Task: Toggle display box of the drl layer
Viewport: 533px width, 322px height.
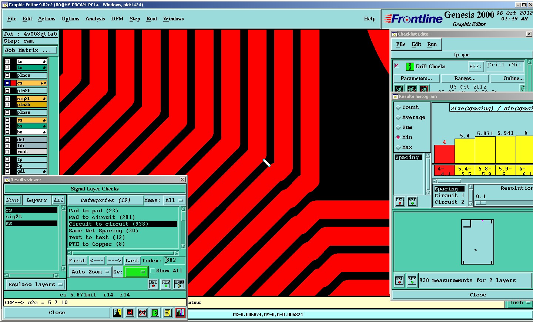Action: [7, 140]
